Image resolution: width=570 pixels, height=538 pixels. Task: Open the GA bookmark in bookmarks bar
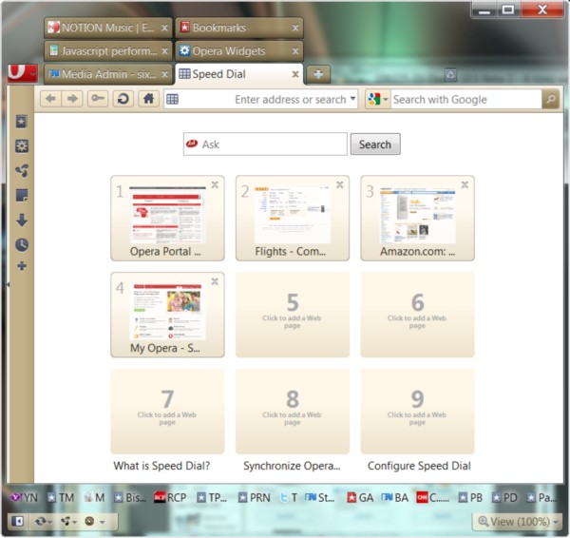pos(360,497)
